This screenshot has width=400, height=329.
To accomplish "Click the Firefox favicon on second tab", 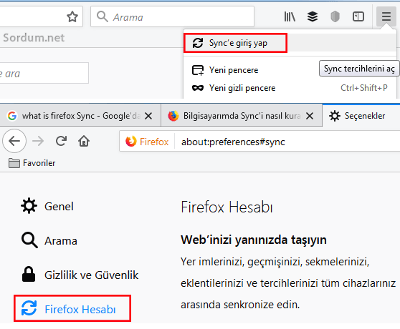I will [x=173, y=116].
